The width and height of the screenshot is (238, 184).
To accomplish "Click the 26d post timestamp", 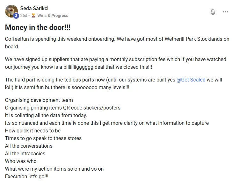I will 24,15.
